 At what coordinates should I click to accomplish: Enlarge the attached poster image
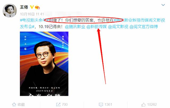[x=44, y=64]
